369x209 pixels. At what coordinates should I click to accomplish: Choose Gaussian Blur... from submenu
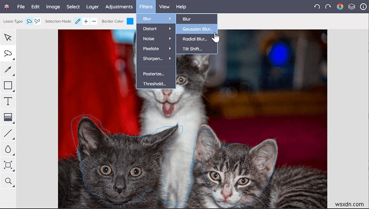click(x=197, y=29)
